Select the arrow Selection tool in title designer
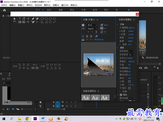The width and height of the screenshot is (163, 122). tap(15, 19)
